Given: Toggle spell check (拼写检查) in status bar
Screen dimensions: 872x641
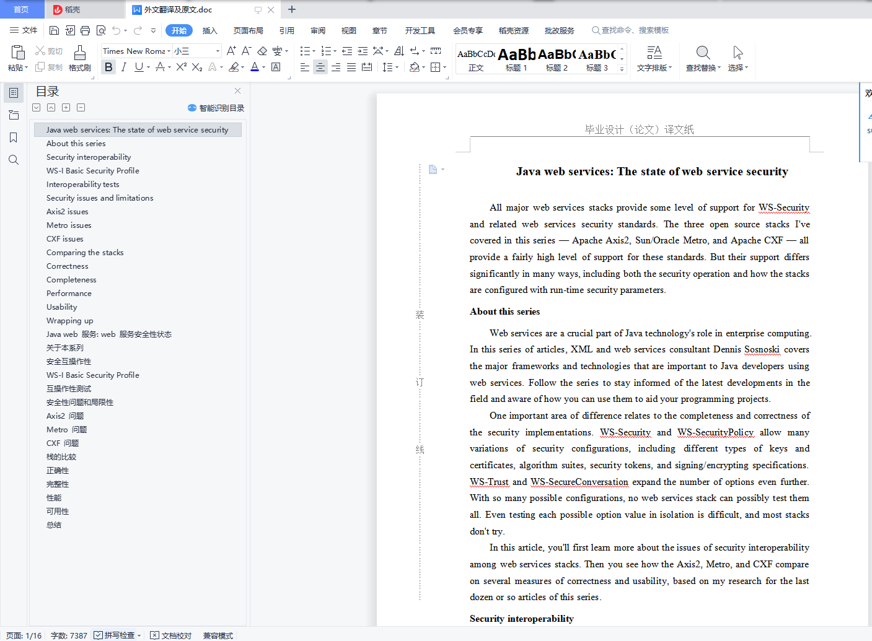Looking at the screenshot, I should (118, 635).
